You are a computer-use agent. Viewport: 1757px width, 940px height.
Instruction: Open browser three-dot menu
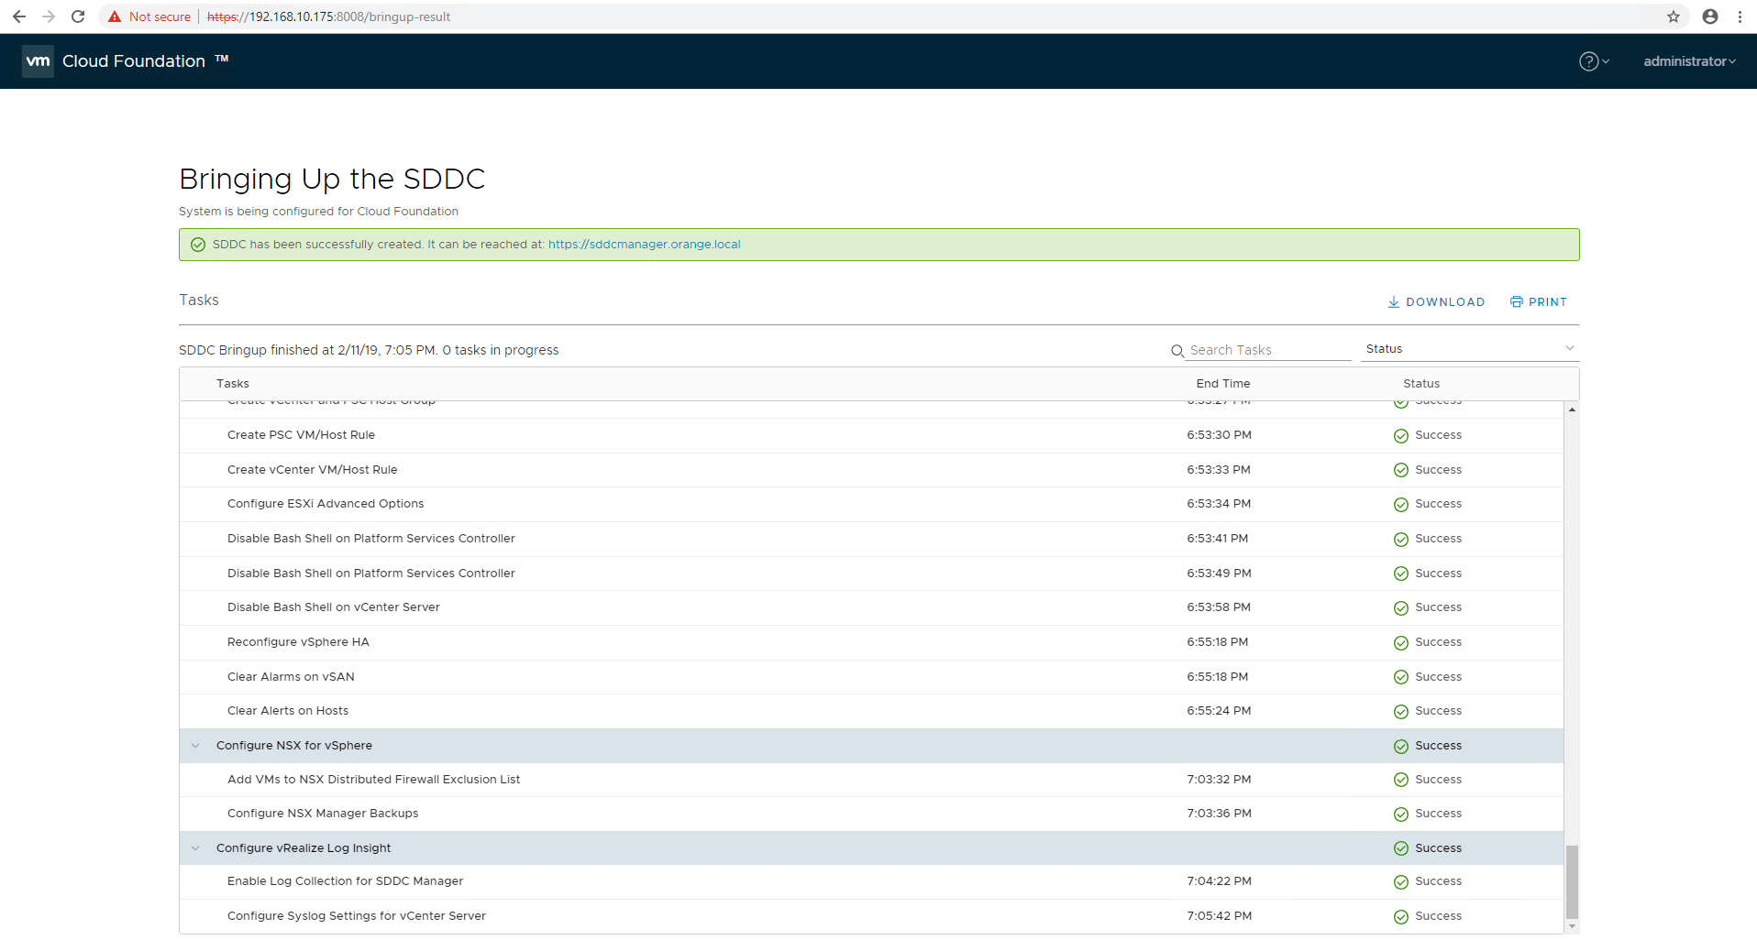[1740, 16]
